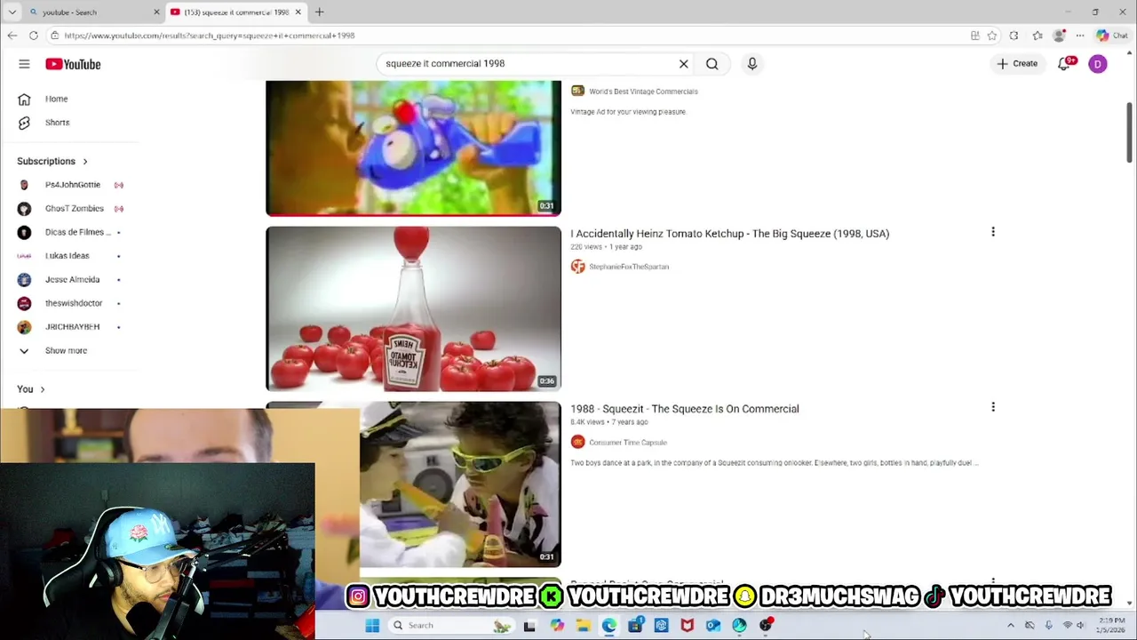Play the blue cartoon character thumbnail

pyautogui.click(x=413, y=148)
